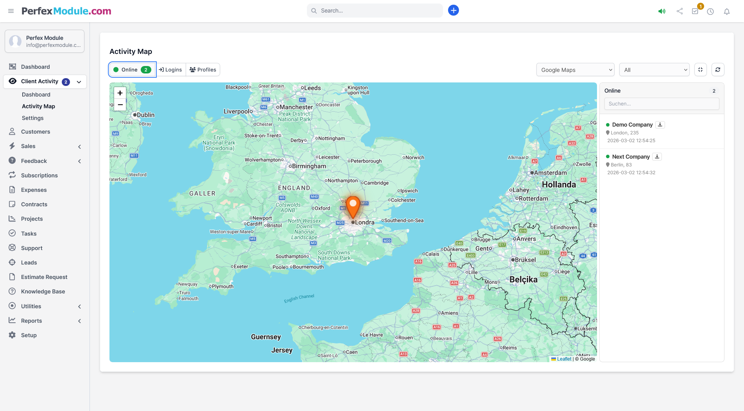Open the tasks checklist icon with badge
Viewport: 744px width, 411px height.
coord(695,11)
